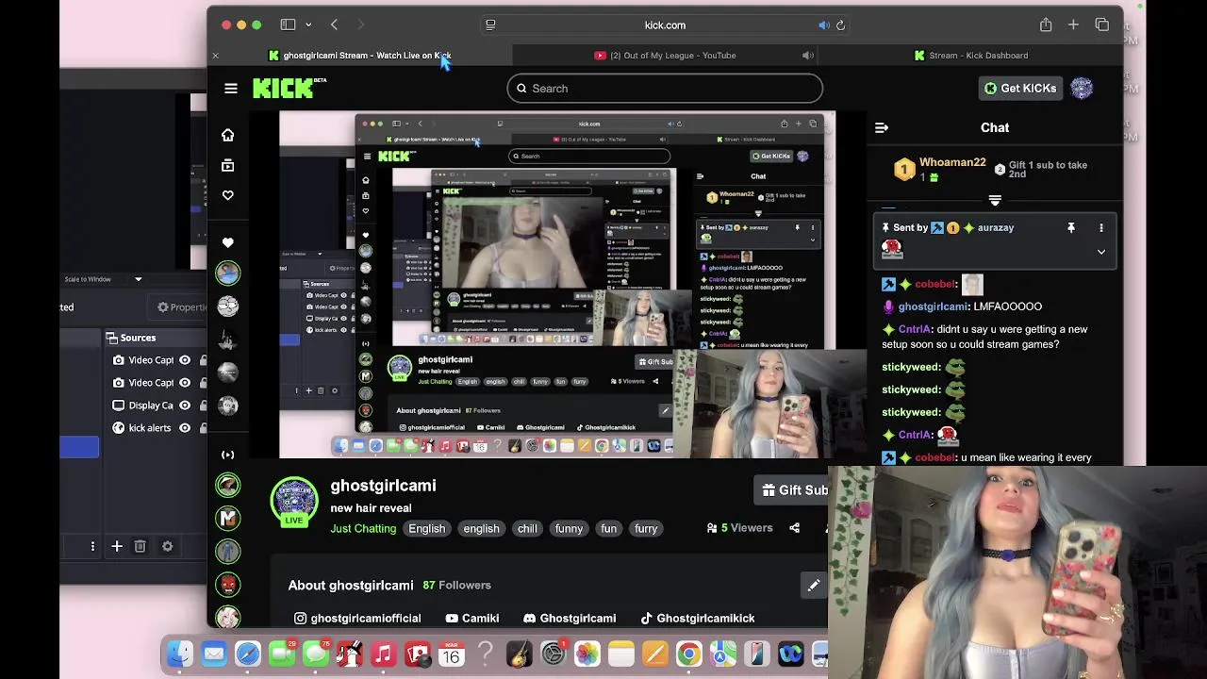1207x679 pixels.
Task: Show Safari tab overview
Action: point(1101,25)
